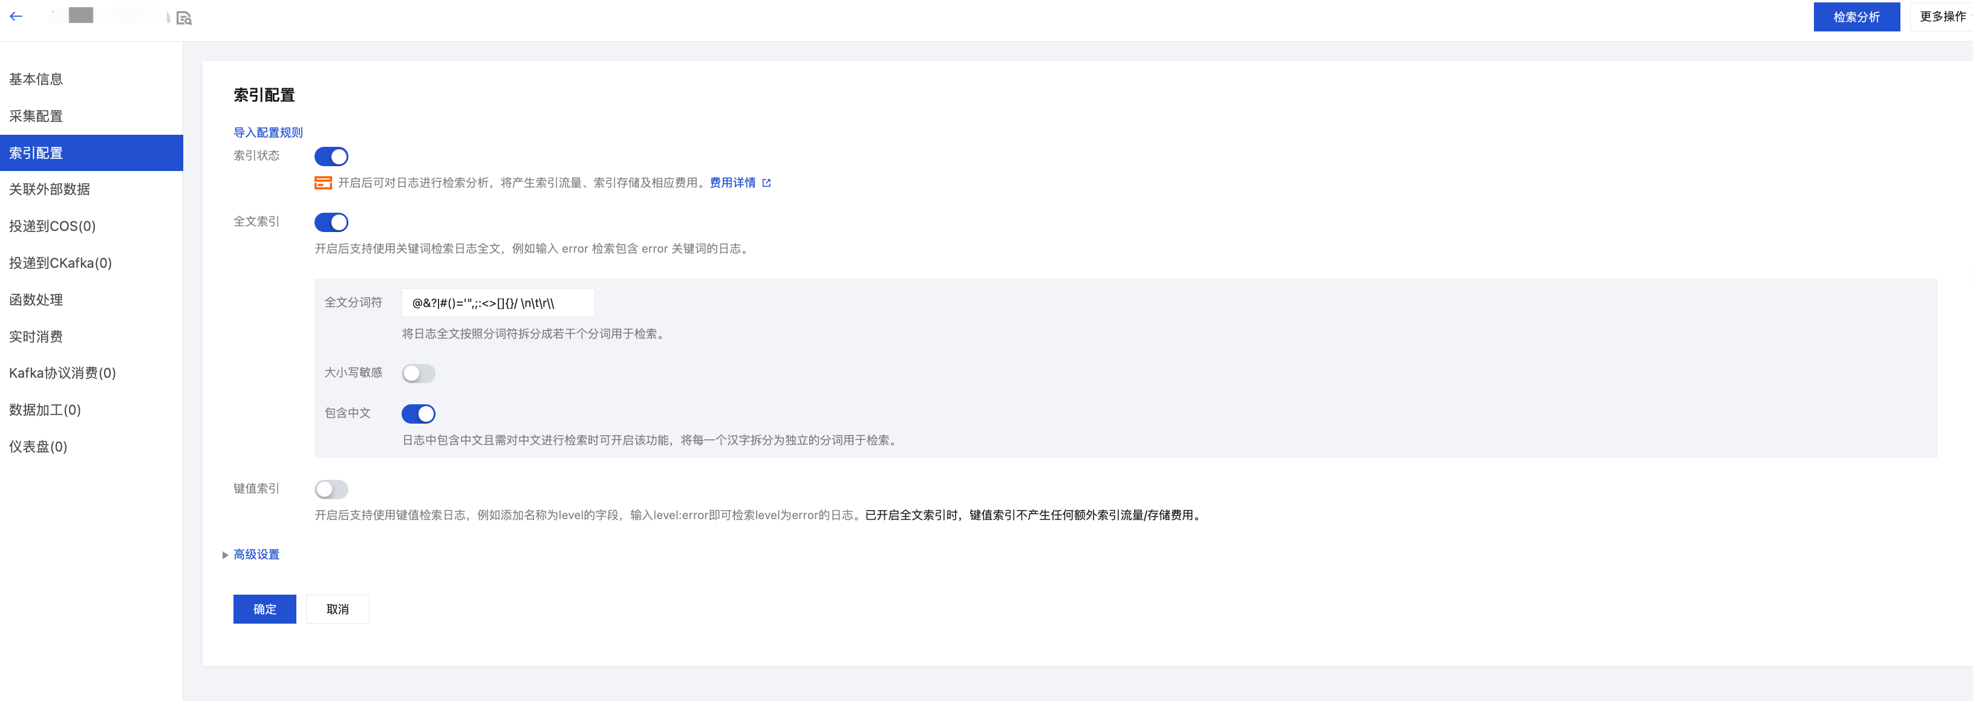This screenshot has height=701, width=1973.
Task: Expand the 高级设置 disclosure triangle
Action: click(x=225, y=555)
